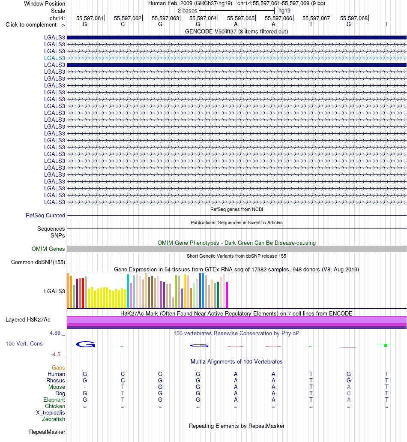
Task: Open the 'H3K27Ac Mark' ENCODE track title
Action: 236,313
